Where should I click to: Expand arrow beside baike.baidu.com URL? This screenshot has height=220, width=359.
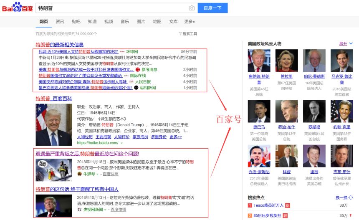[121, 143]
